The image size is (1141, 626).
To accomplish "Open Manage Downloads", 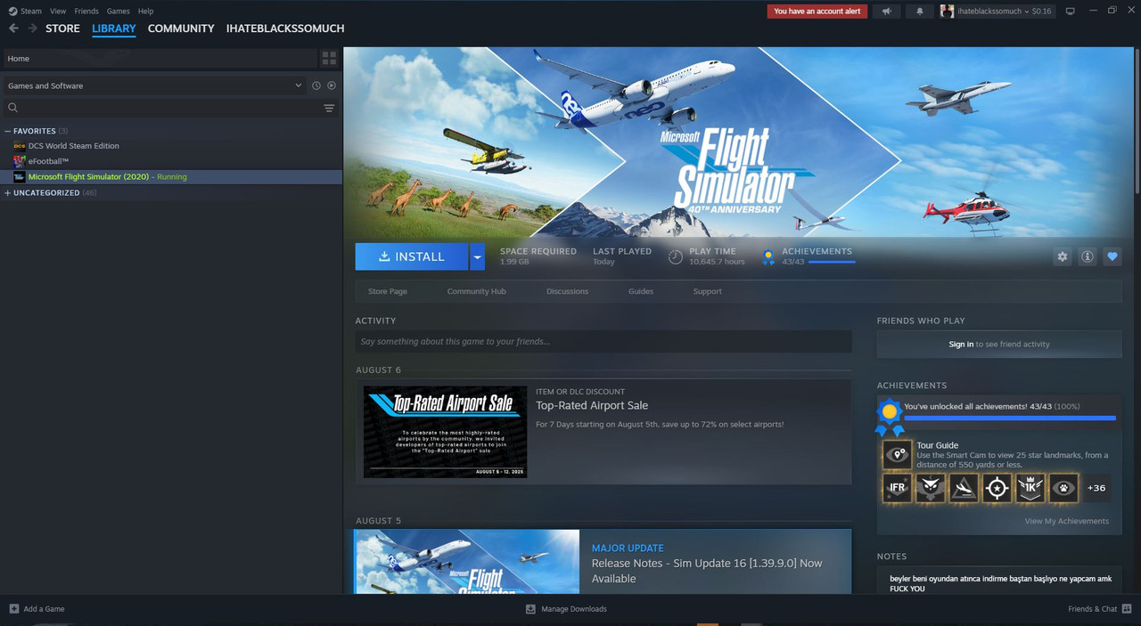I will coord(566,609).
